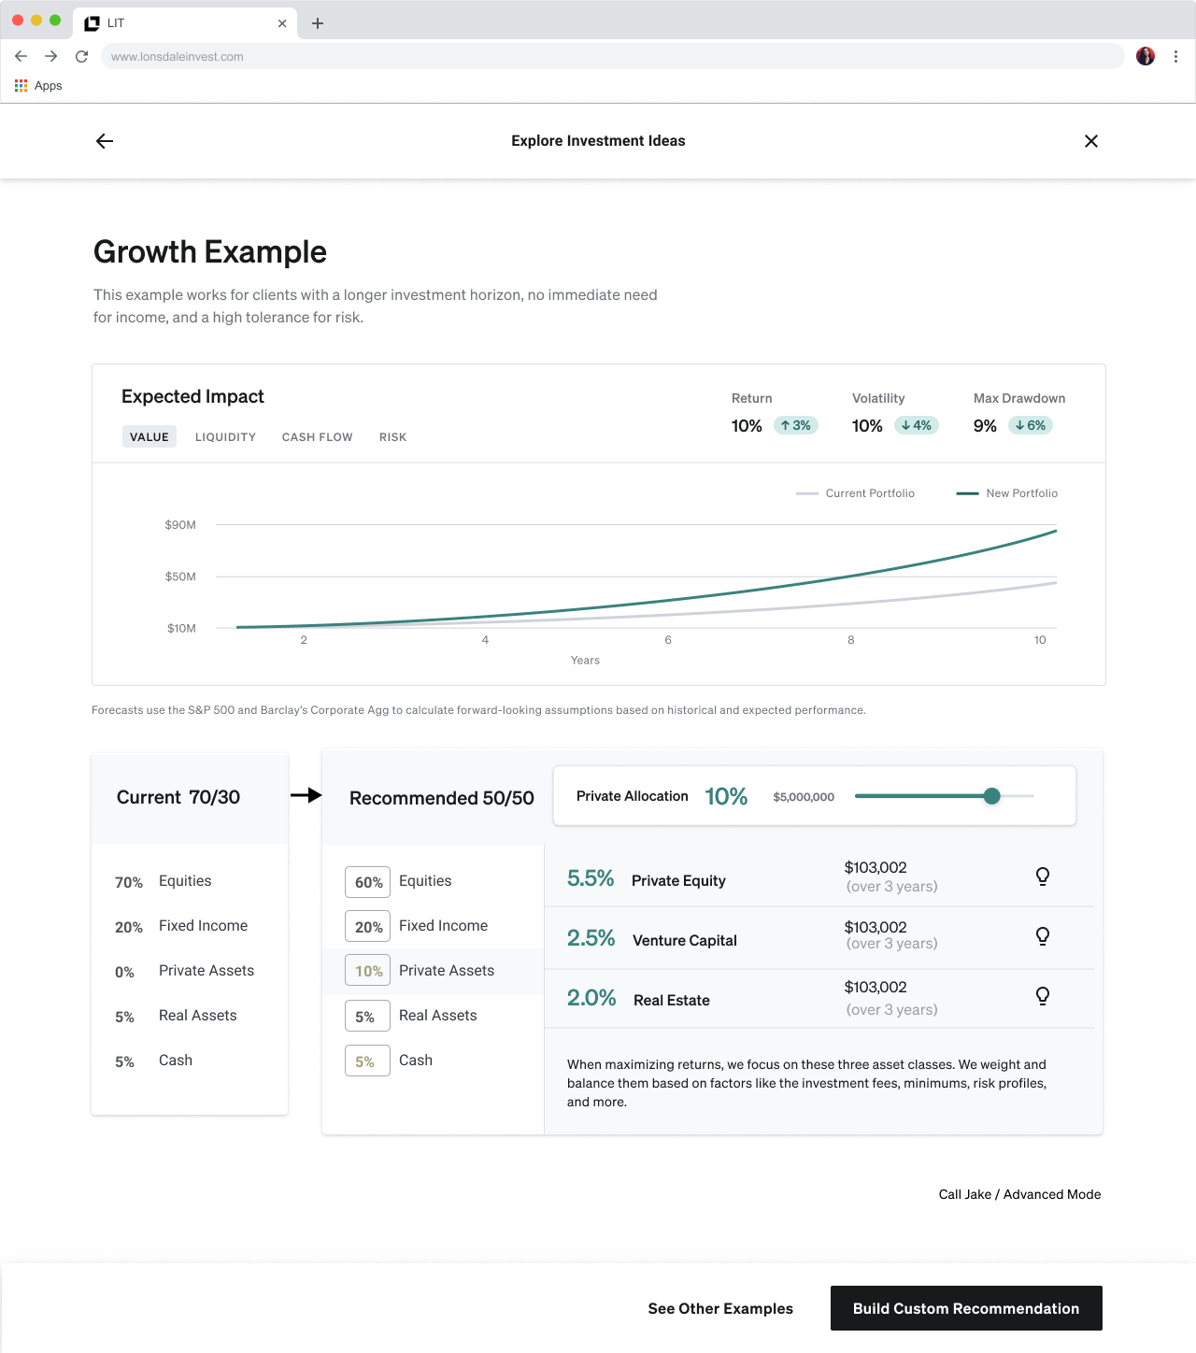The height and width of the screenshot is (1353, 1196).
Task: Click the lightbulb icon for Private Equity
Action: pos(1043,876)
